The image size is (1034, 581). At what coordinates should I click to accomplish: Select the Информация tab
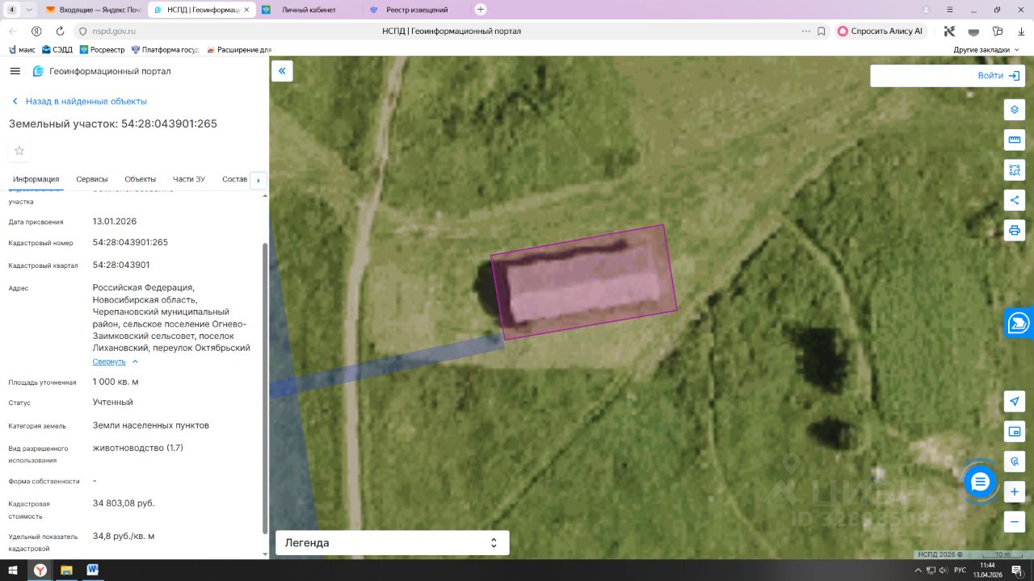tap(36, 179)
